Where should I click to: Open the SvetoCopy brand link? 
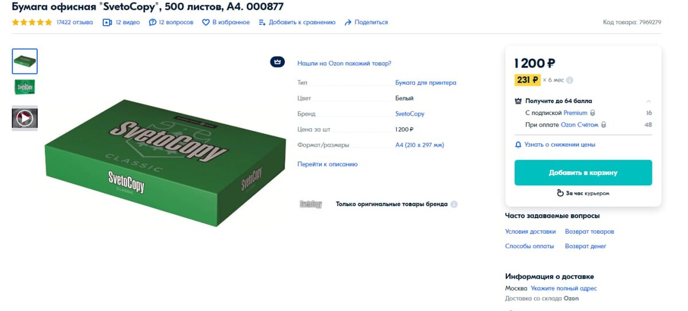click(x=410, y=114)
